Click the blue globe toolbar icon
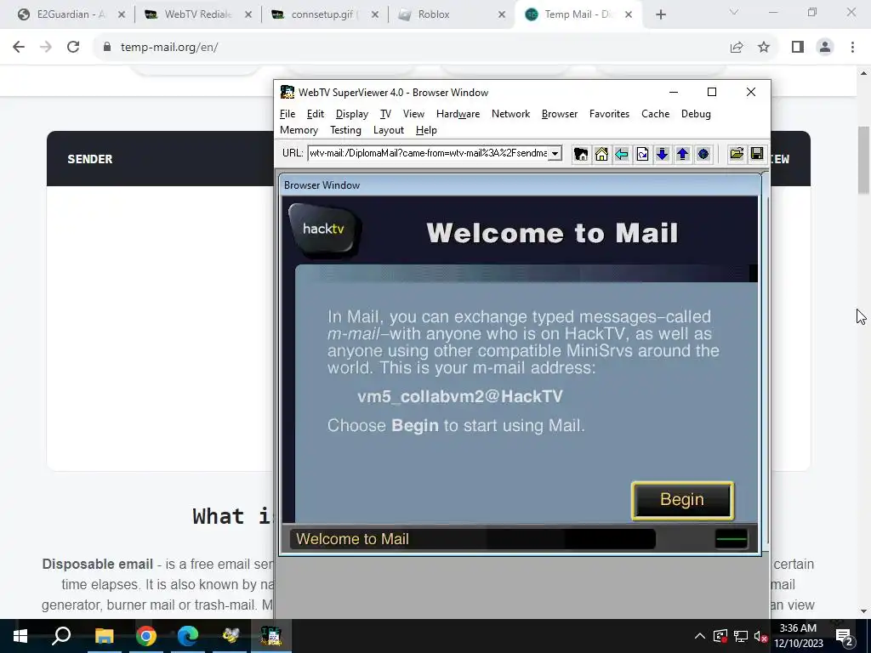 [703, 155]
